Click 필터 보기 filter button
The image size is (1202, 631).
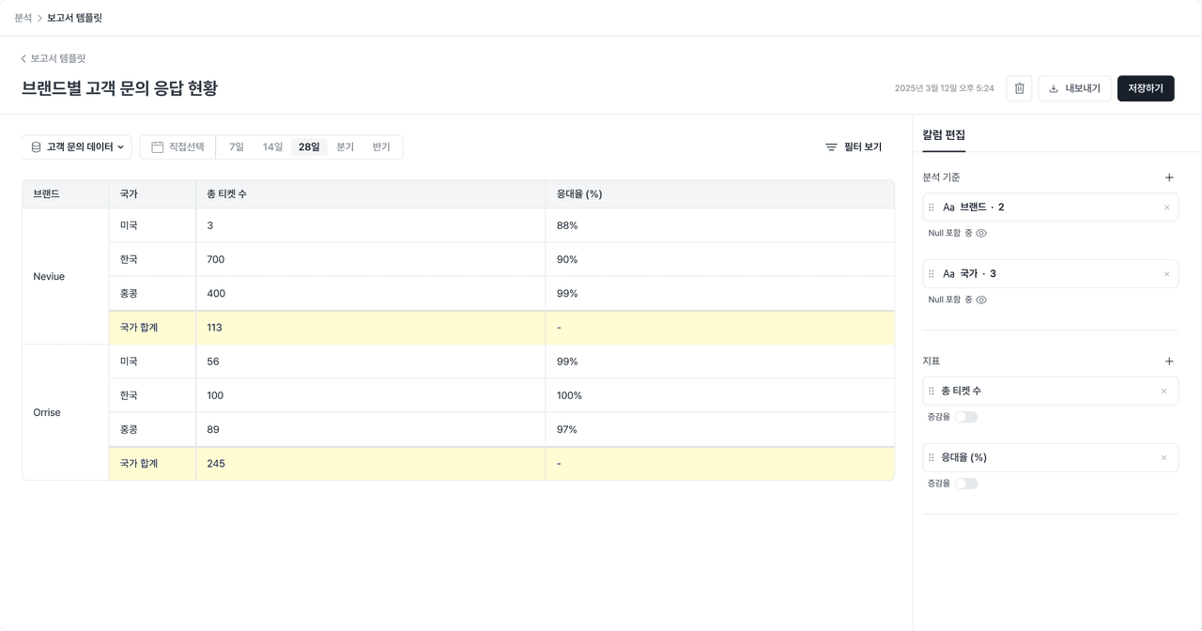tap(854, 147)
